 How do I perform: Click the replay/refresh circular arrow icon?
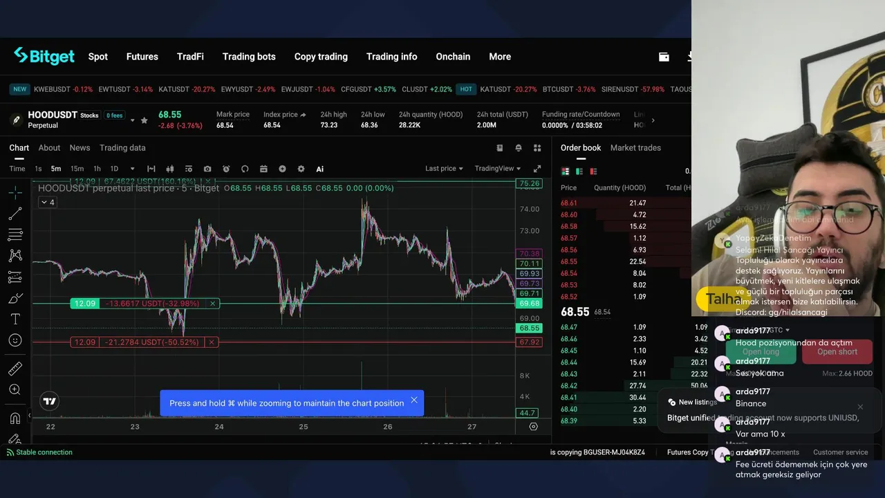(x=245, y=169)
